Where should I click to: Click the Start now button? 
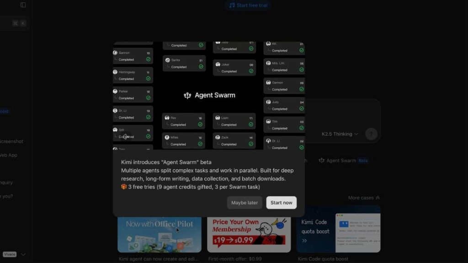pyautogui.click(x=281, y=202)
